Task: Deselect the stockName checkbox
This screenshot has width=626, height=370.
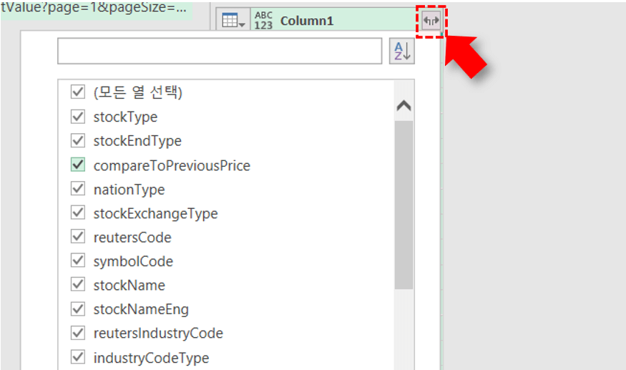Action: 78,285
